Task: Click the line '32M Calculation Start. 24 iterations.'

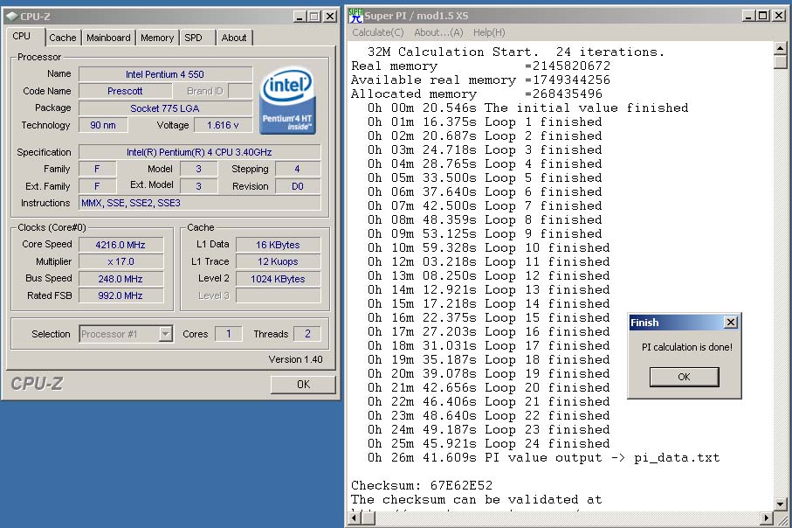Action: [516, 52]
